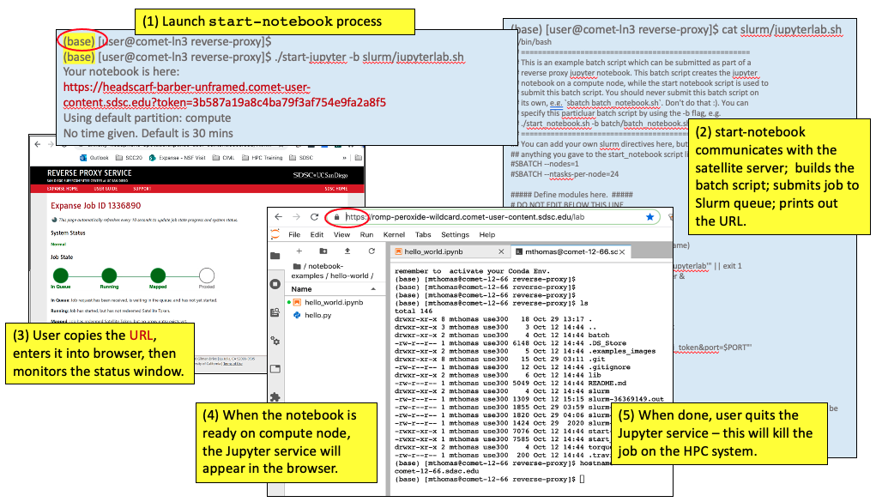Open hello.py in the file browser

(318, 315)
